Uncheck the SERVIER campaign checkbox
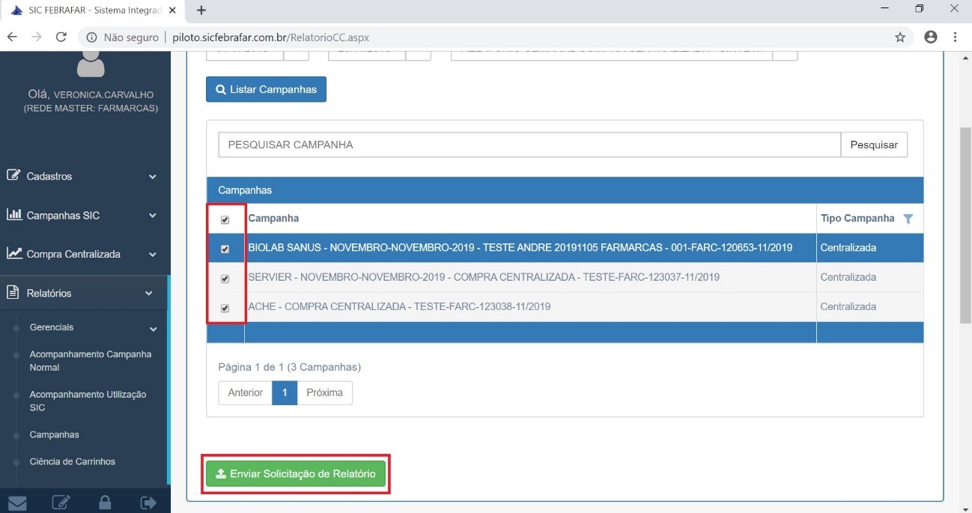The height and width of the screenshot is (513, 972). click(x=225, y=279)
